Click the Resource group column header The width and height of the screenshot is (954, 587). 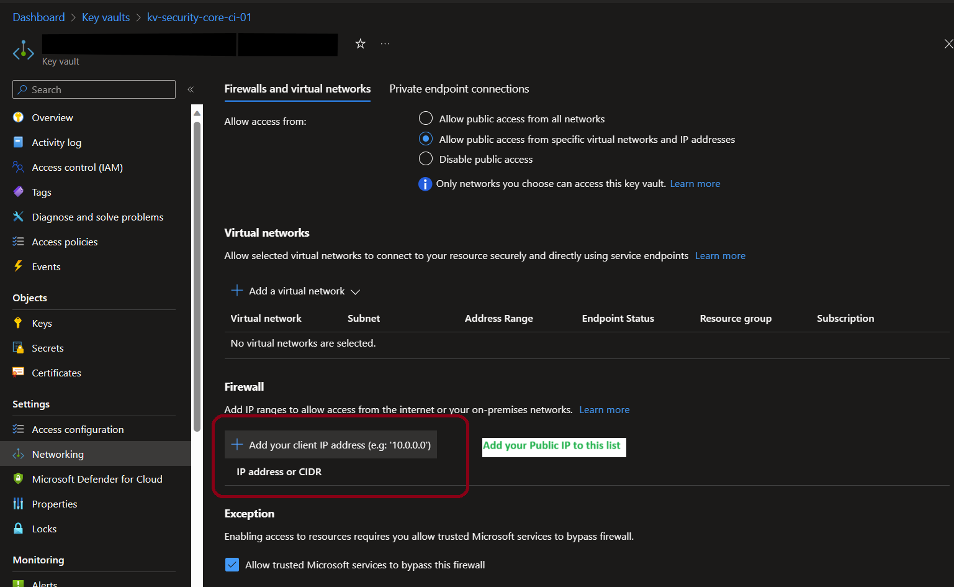(736, 318)
